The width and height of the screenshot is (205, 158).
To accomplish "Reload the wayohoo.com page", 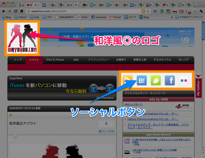I will (x=16, y=11).
